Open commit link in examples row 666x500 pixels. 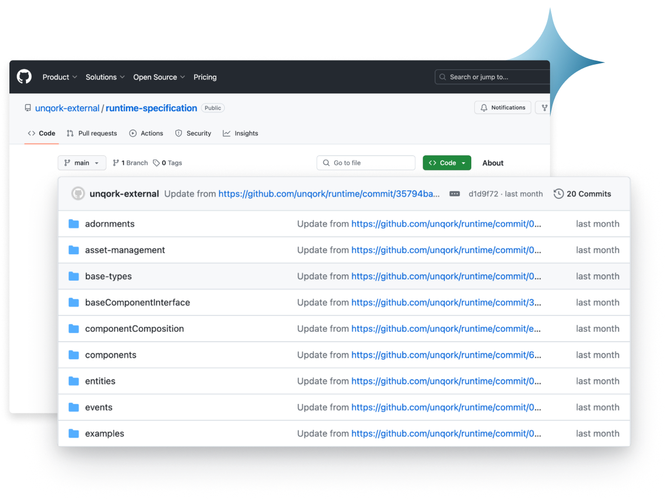coord(446,434)
